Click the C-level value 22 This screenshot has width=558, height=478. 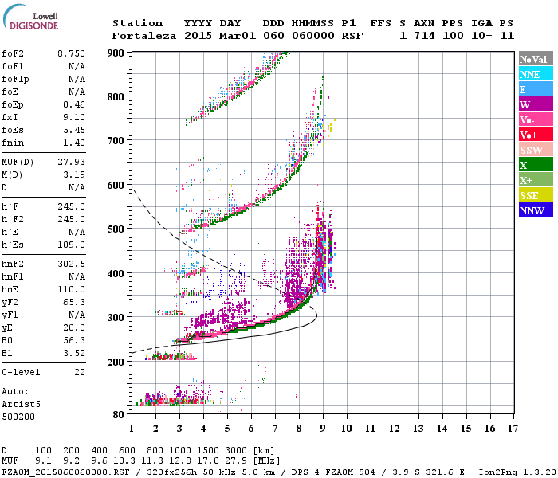click(x=80, y=372)
